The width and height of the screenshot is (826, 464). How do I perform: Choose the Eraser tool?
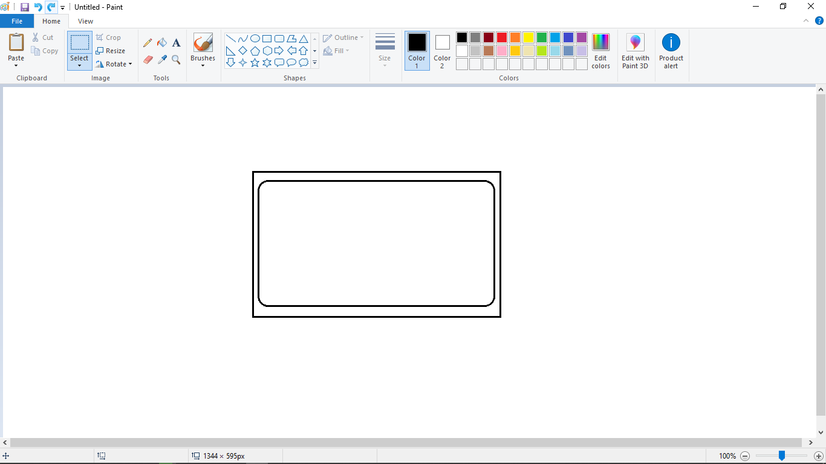148,60
